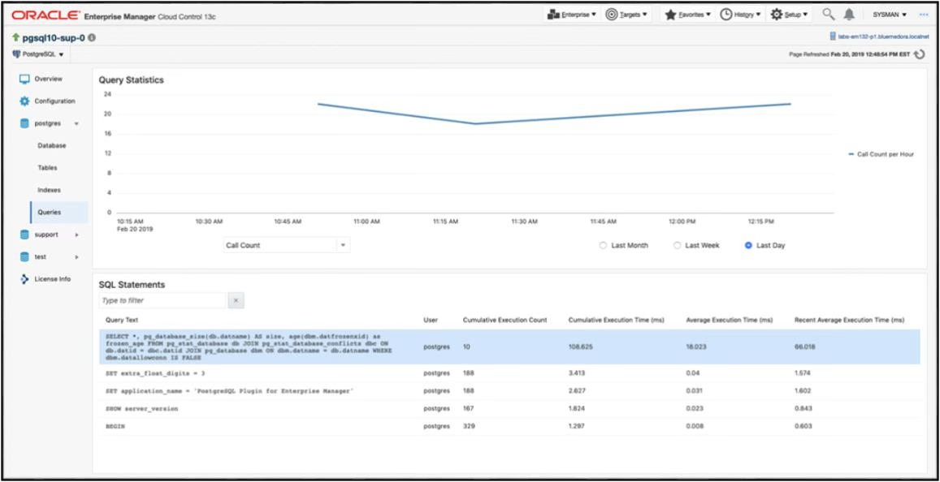940x482 pixels.
Task: Select the Indexes sidebar entry
Action: pos(49,189)
